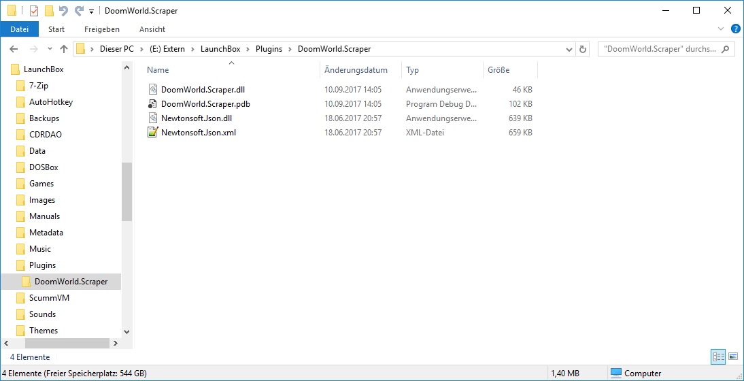Select the Newtonsoft.Json.dll file icon

[x=152, y=118]
